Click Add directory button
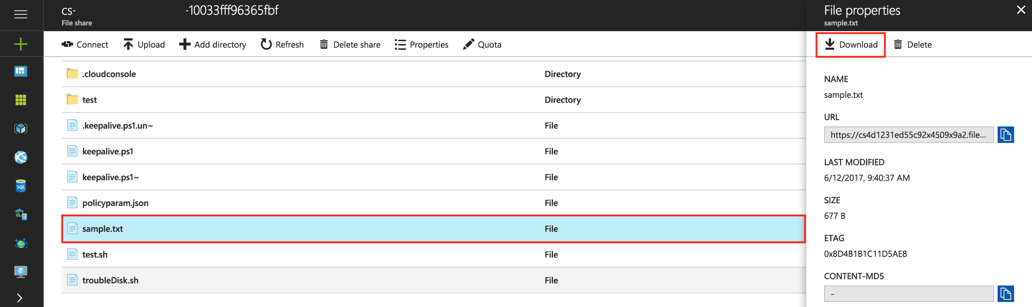Image resolution: width=1032 pixels, height=307 pixels. [x=213, y=44]
